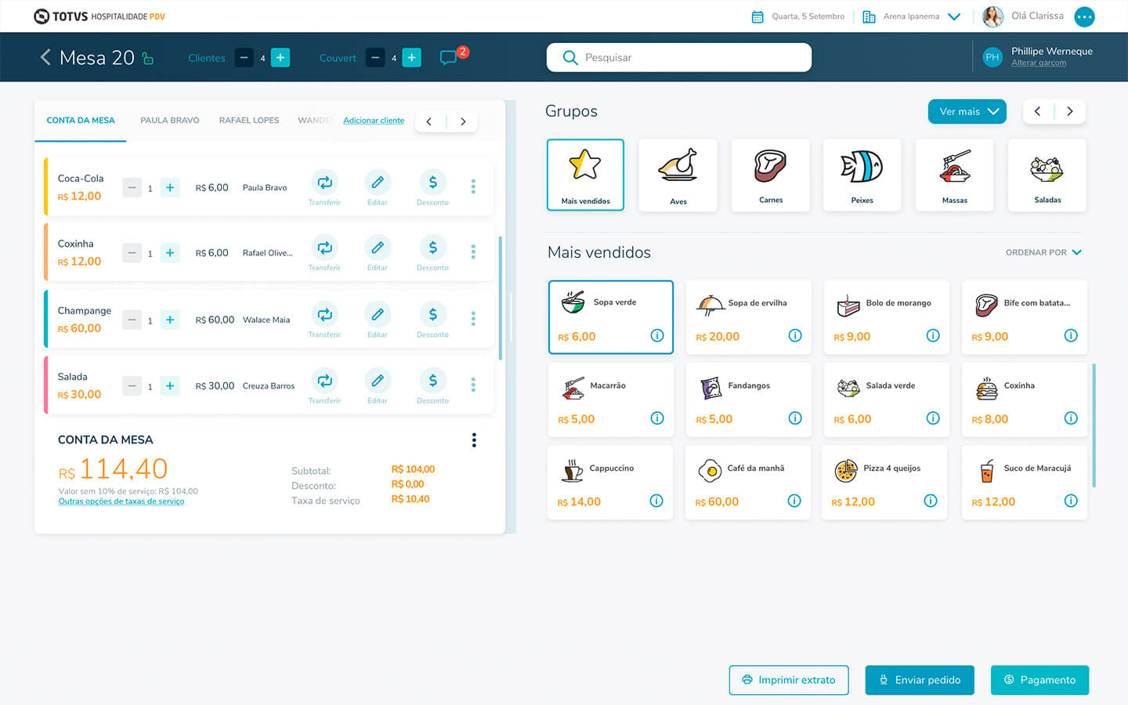Screen dimensions: 1128x705
Task: Go back using arrow beside Mesa 20
Action: tap(45, 57)
